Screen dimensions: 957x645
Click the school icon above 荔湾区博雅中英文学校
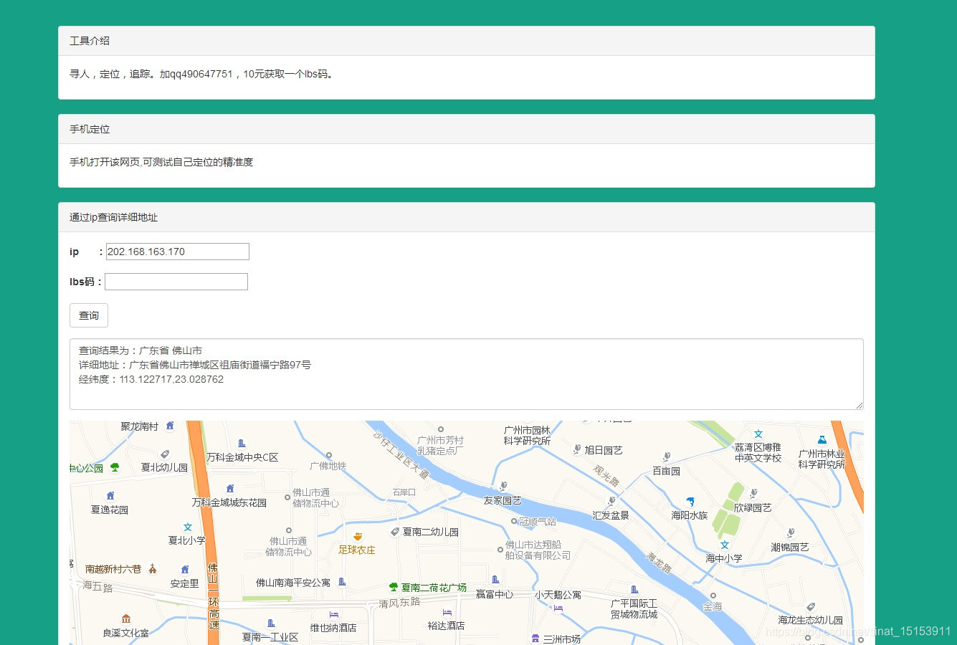click(x=758, y=434)
